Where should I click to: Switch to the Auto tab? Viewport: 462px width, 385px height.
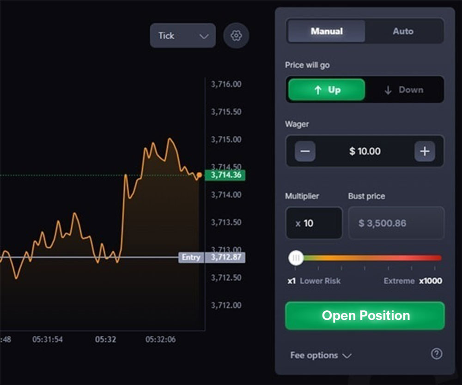403,31
